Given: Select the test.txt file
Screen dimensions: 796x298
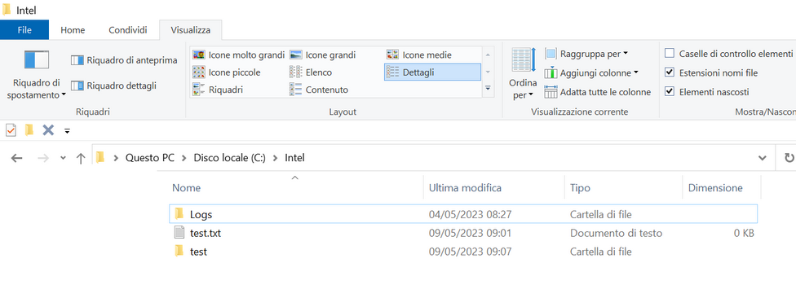Looking at the screenshot, I should coord(205,234).
